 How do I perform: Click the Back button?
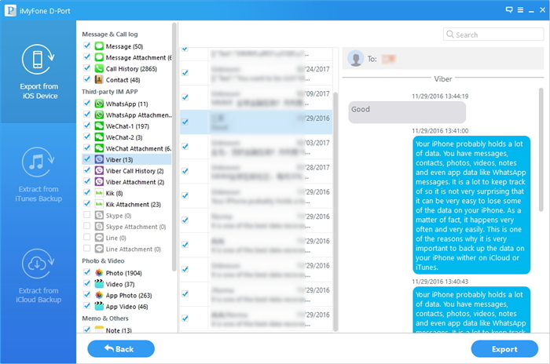[x=121, y=349]
